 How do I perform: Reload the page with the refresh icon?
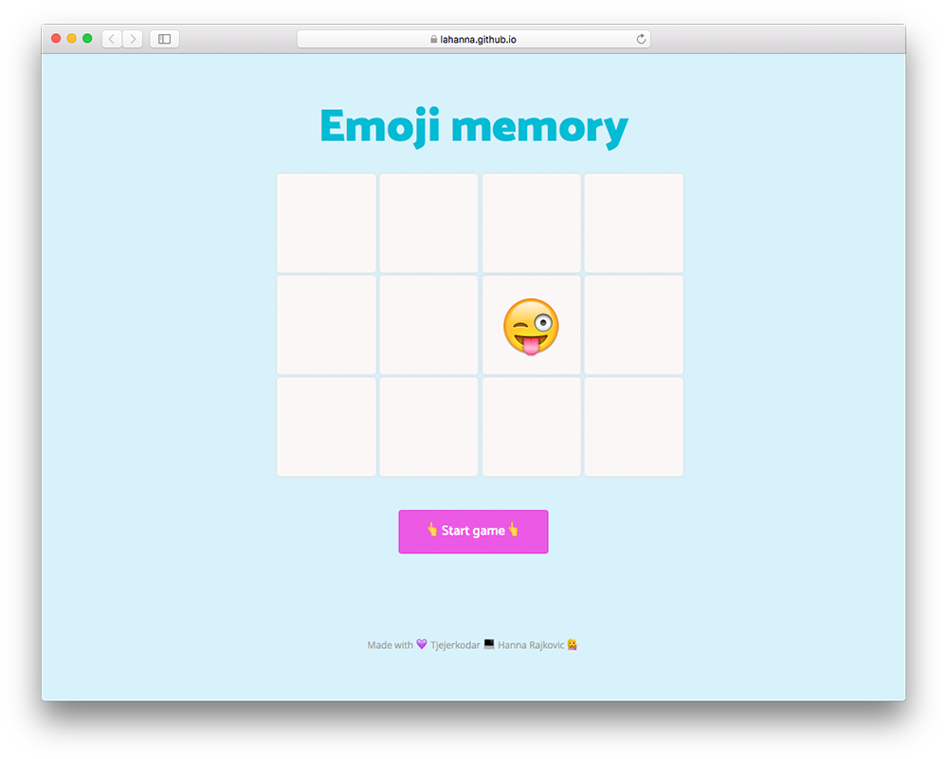[641, 39]
